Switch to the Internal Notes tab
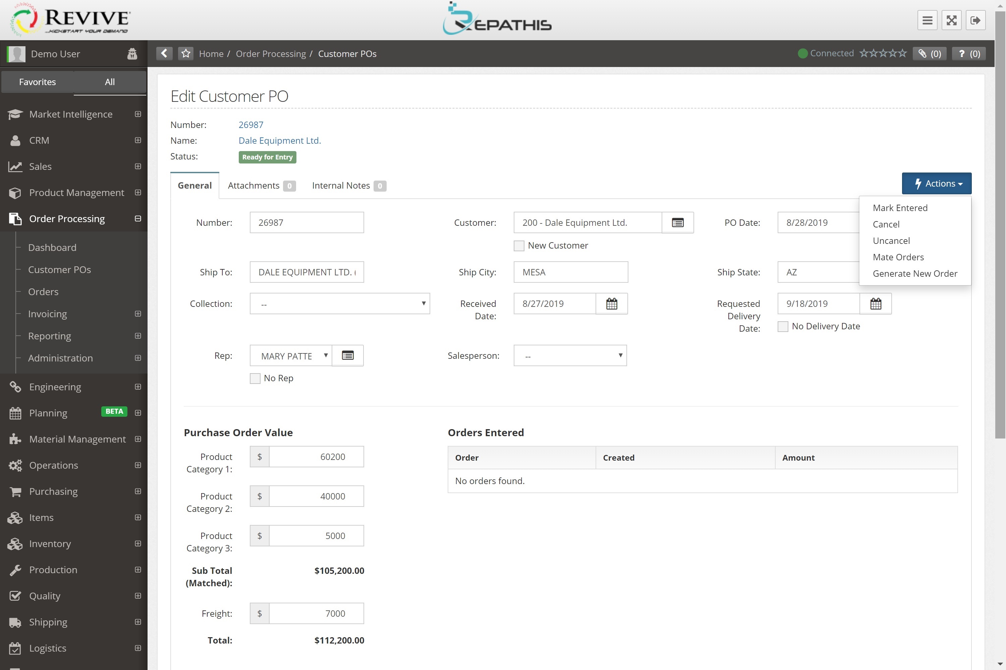This screenshot has height=670, width=1006. click(x=349, y=186)
